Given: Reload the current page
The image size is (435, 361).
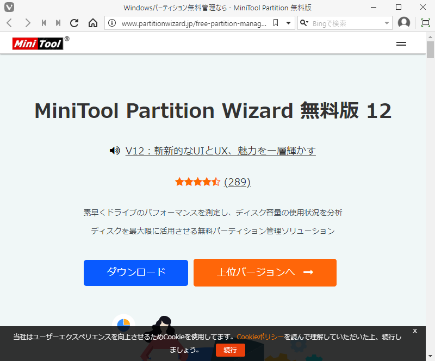Looking at the screenshot, I should pos(74,23).
